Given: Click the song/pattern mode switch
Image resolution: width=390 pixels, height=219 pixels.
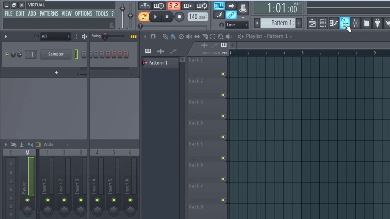Looking at the screenshot, I should pyautogui.click(x=144, y=17).
